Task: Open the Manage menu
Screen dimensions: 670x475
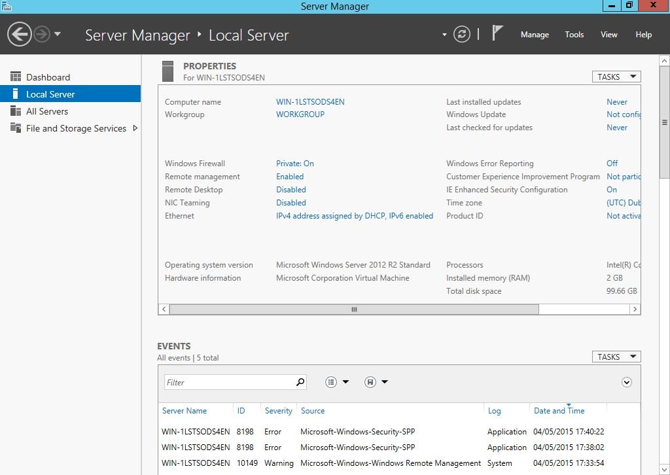Action: point(535,35)
